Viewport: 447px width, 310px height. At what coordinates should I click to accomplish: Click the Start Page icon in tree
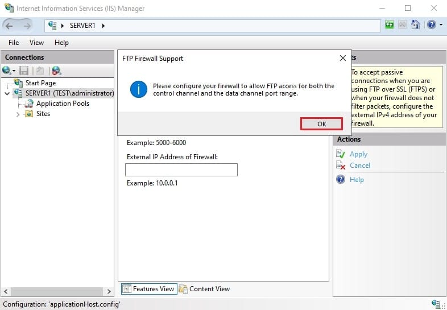[19, 83]
